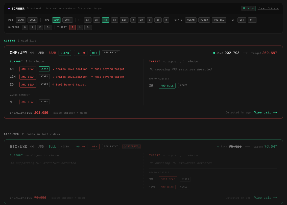Set support filter to 3+
Viewport: 287px width, 205px height.
point(48,27)
